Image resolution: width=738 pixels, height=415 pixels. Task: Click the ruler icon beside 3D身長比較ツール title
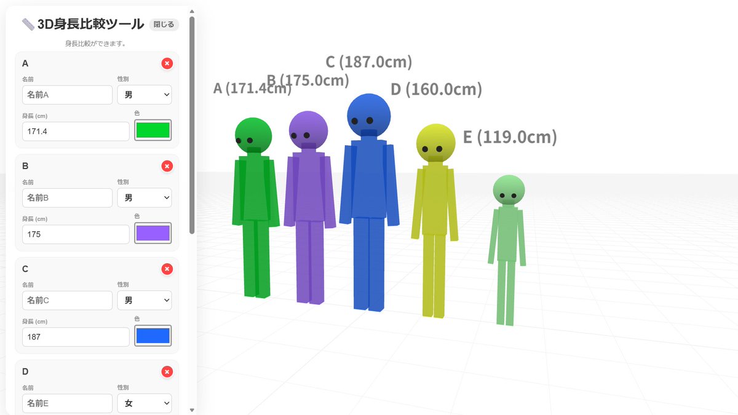point(28,25)
